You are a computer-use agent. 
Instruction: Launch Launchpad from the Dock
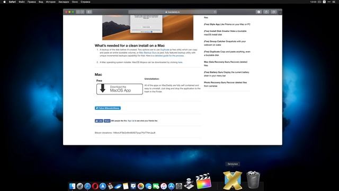click(x=80, y=186)
